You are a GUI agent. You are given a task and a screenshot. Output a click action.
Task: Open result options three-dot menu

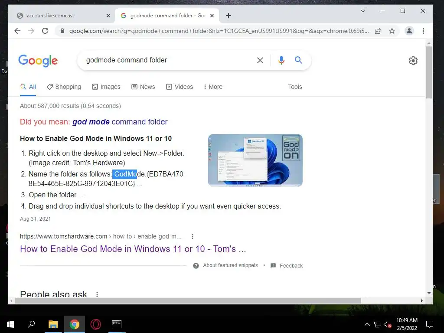pyautogui.click(x=192, y=236)
